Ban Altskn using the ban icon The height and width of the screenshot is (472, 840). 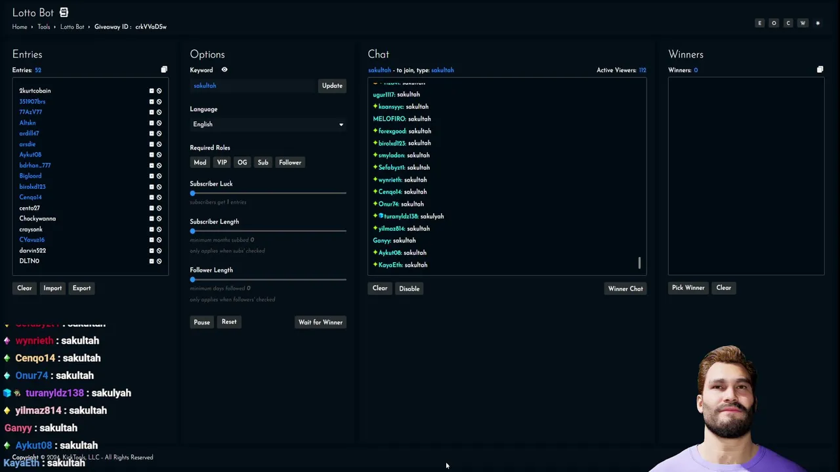coord(159,123)
